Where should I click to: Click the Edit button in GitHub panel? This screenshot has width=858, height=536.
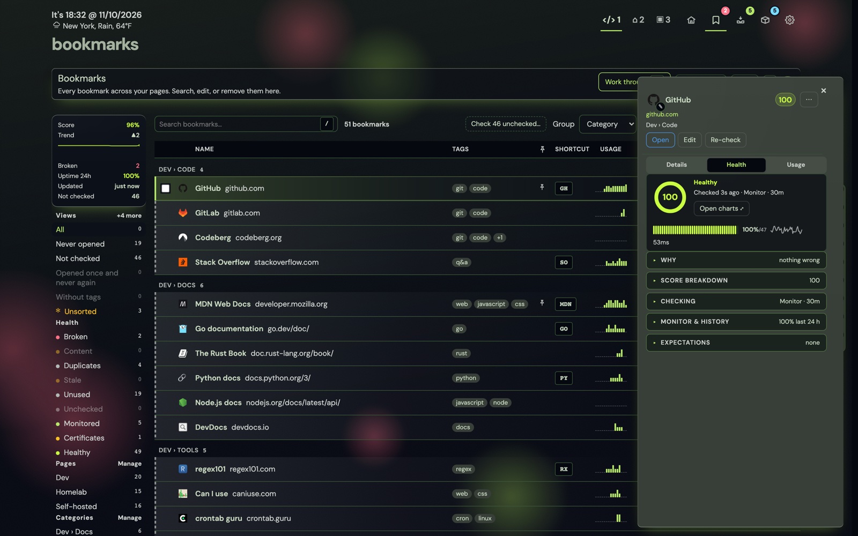(690, 140)
